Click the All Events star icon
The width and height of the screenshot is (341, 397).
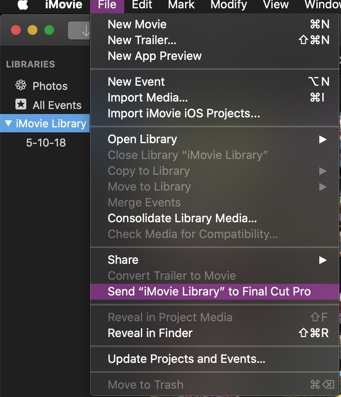[x=20, y=104]
